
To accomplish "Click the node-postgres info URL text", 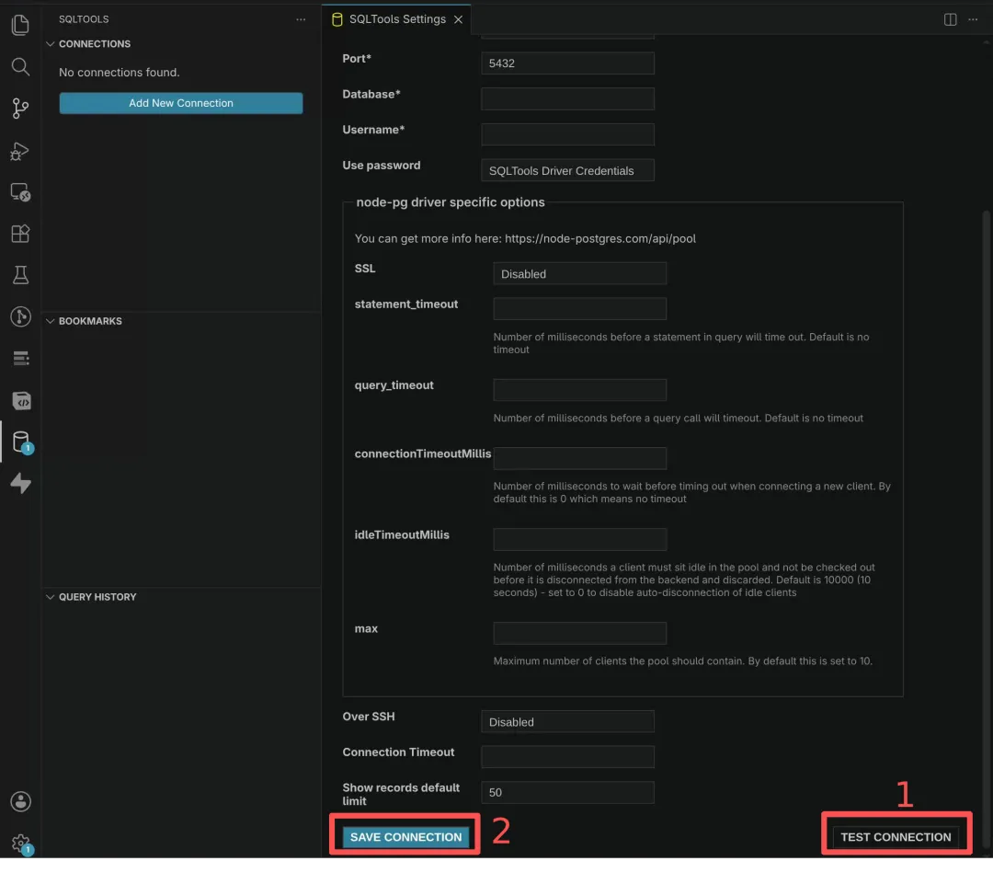I will pos(599,239).
